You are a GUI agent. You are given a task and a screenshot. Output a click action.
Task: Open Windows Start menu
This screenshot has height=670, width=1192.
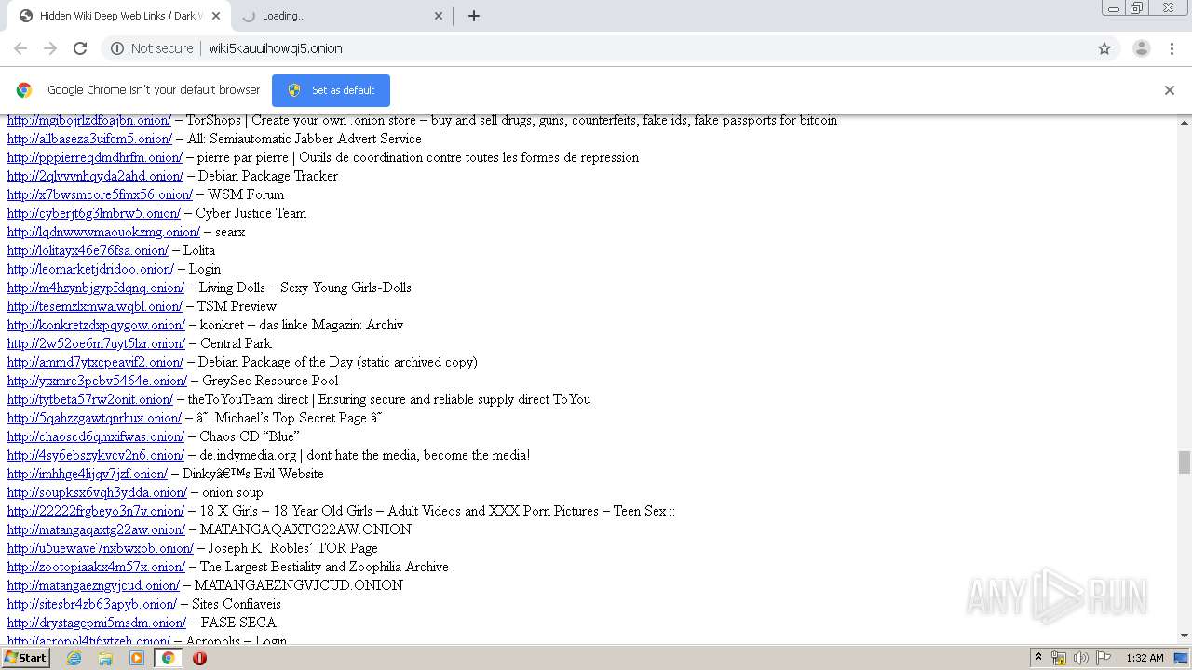click(x=26, y=658)
